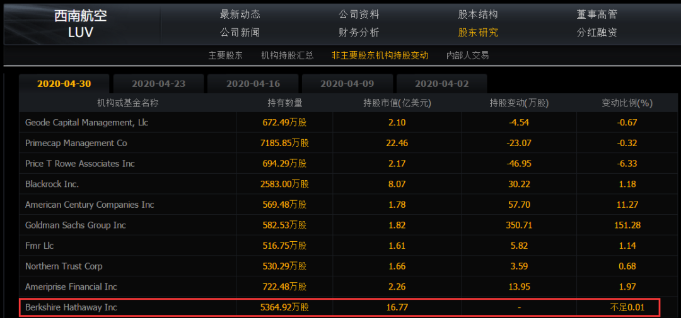Open the 董事高管 section
This screenshot has width=681, height=318.
597,14
